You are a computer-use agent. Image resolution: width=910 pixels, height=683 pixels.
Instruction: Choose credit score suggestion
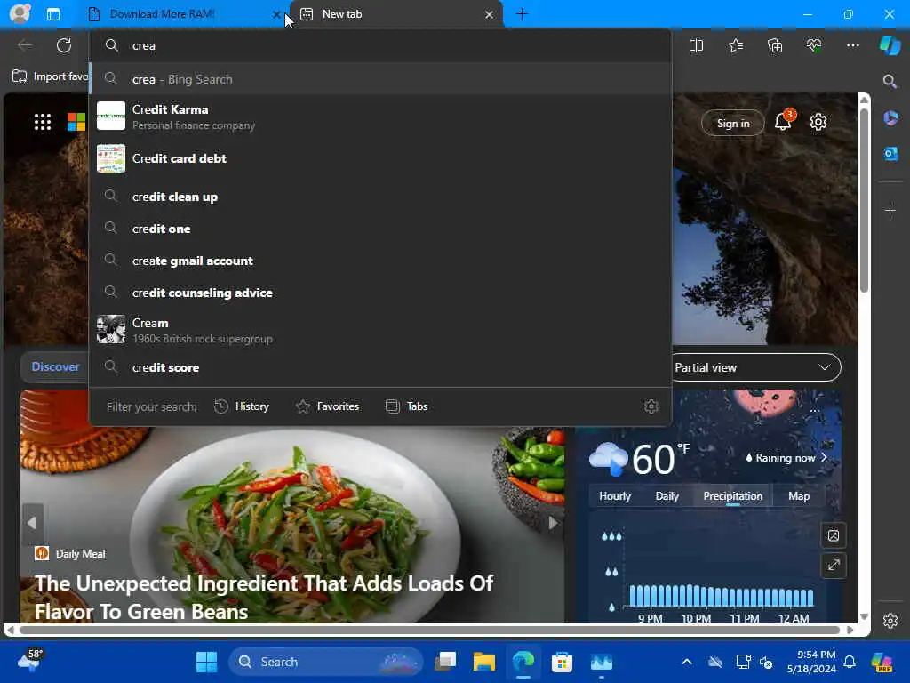point(380,367)
